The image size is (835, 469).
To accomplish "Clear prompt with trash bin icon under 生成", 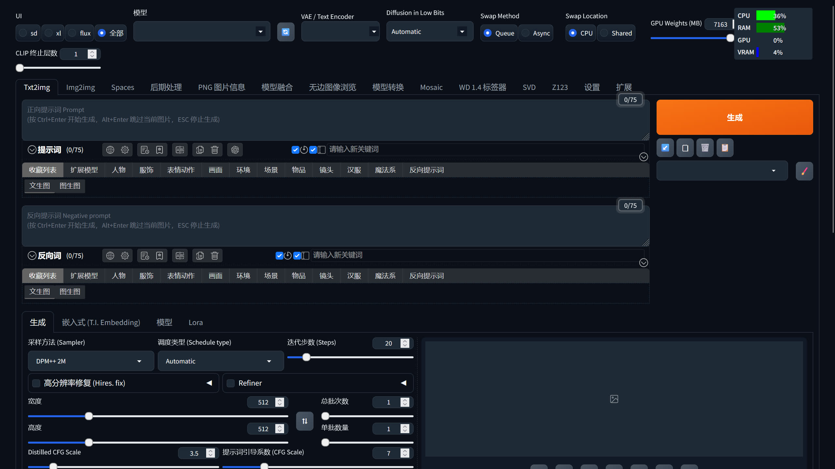I will tap(705, 148).
